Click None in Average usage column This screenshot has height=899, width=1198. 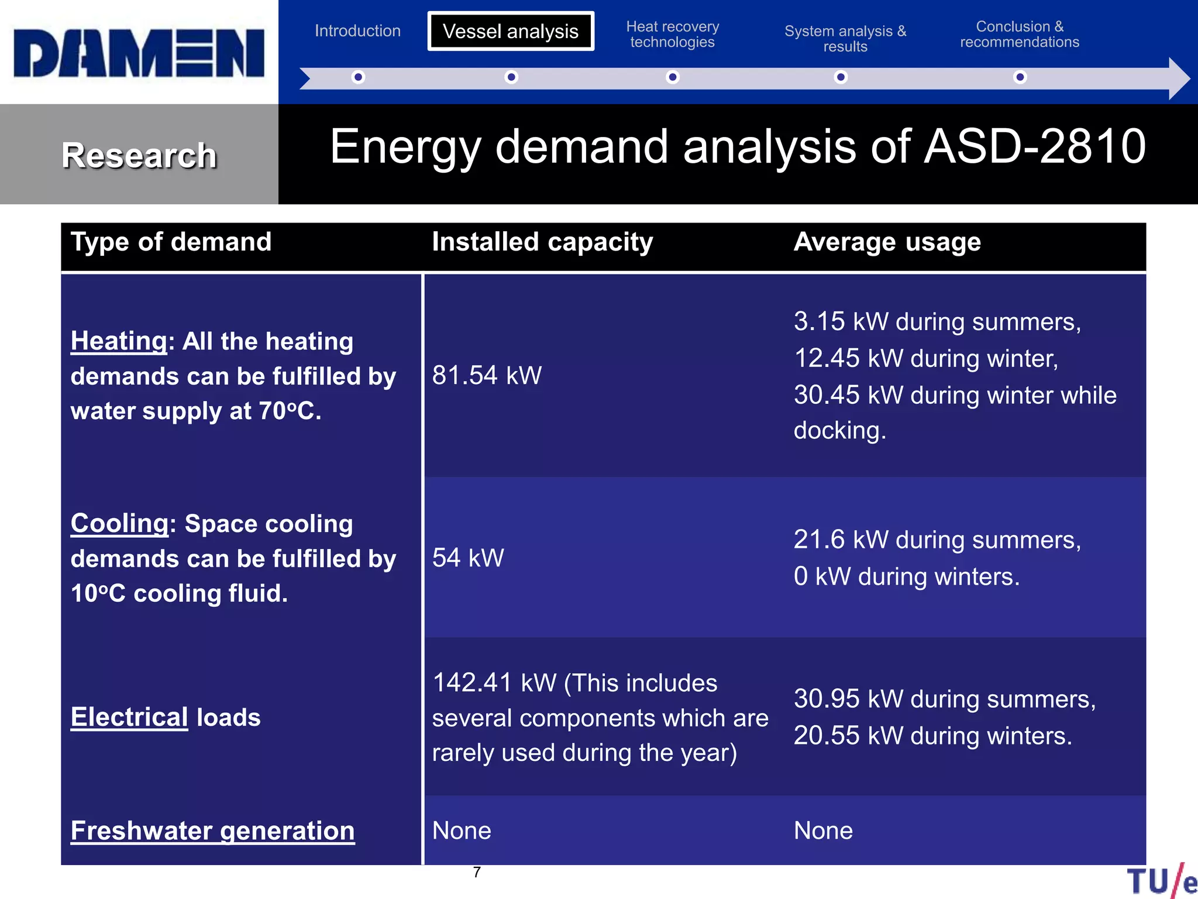823,831
